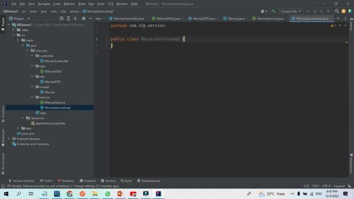Image resolution: width=354 pixels, height=199 pixels.
Task: Open the Problems tool window
Action: (x=66, y=181)
